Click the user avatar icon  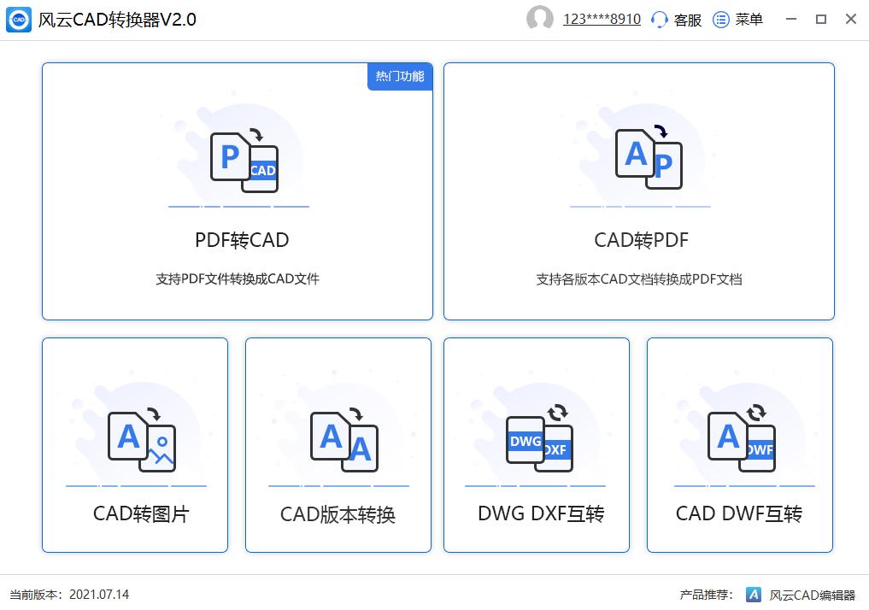tap(541, 19)
